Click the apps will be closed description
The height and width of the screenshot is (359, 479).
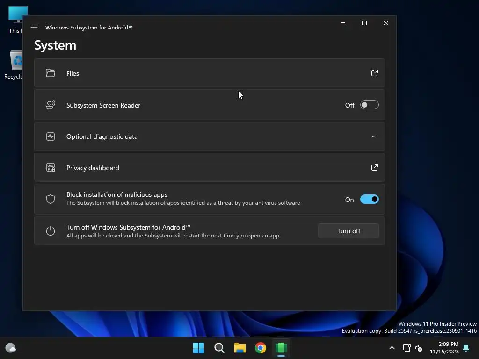(x=173, y=236)
